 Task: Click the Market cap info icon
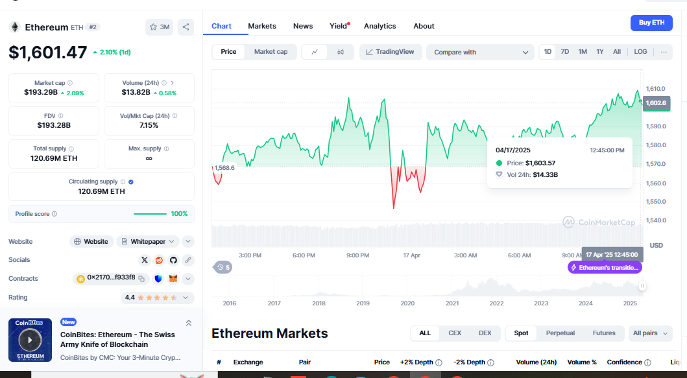pos(70,83)
